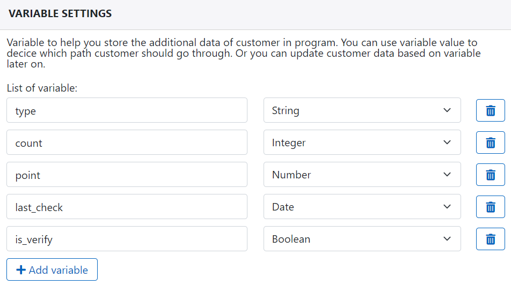
Task: Click the 'count' variable name field
Action: pyautogui.click(x=127, y=142)
